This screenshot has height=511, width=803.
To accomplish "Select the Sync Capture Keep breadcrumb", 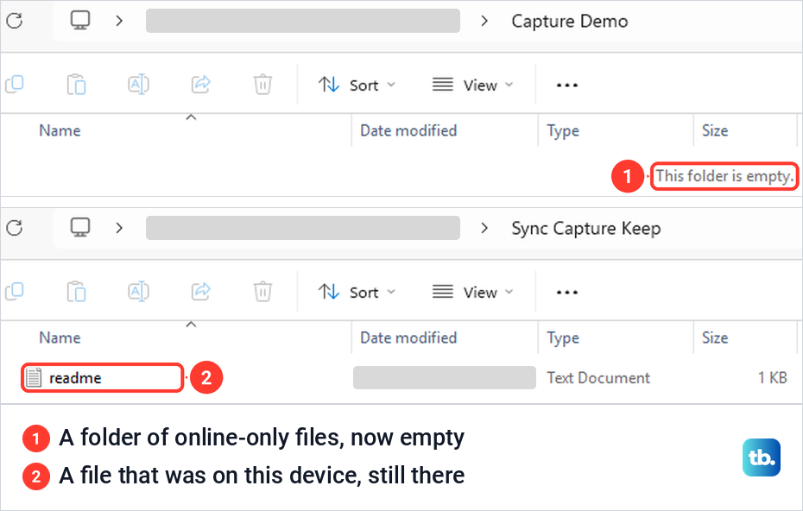I will (x=586, y=228).
